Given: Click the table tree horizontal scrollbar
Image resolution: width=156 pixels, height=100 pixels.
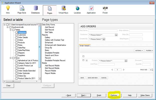Looking at the screenshot, I should click(x=13, y=81).
